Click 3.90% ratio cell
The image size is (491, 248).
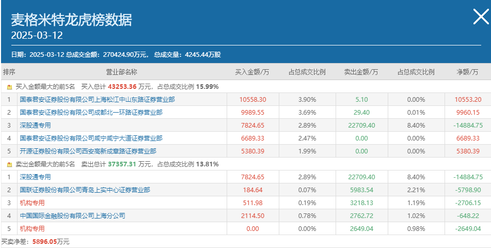307,99
